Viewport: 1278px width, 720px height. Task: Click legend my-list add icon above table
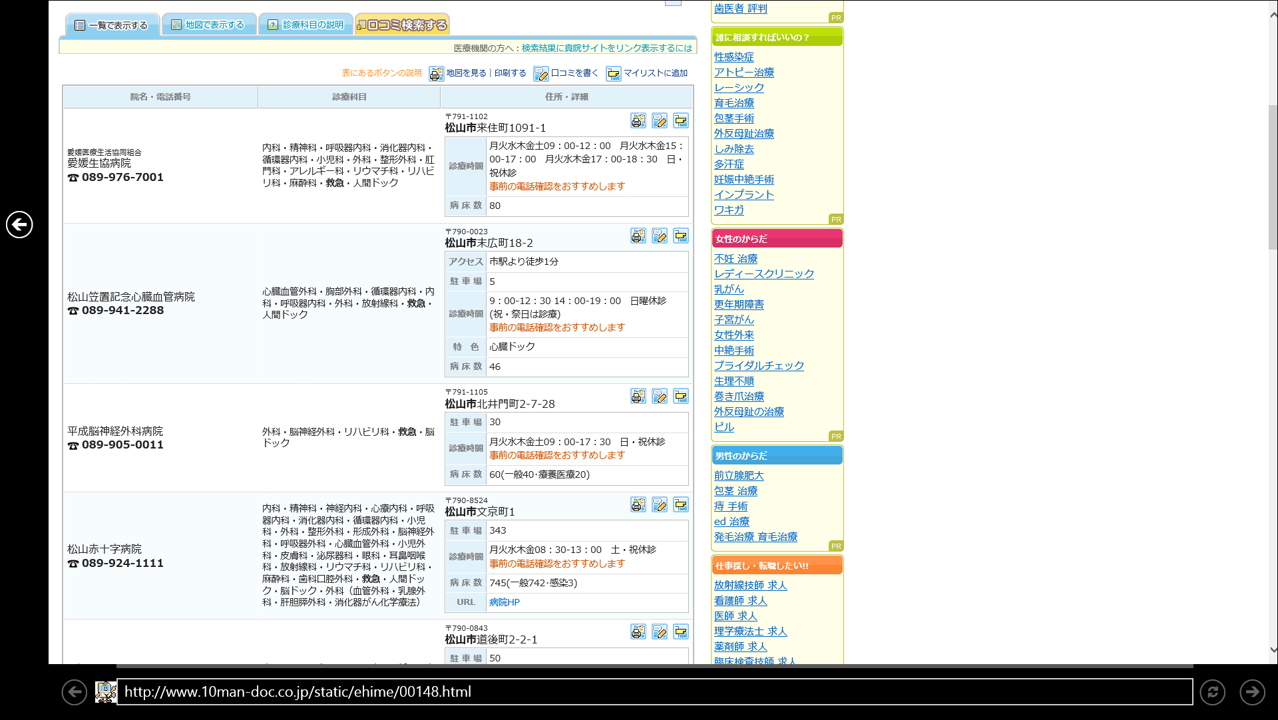pyautogui.click(x=614, y=73)
